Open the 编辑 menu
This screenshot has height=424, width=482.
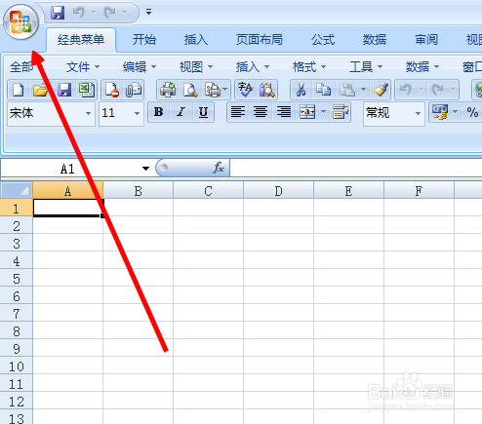140,67
